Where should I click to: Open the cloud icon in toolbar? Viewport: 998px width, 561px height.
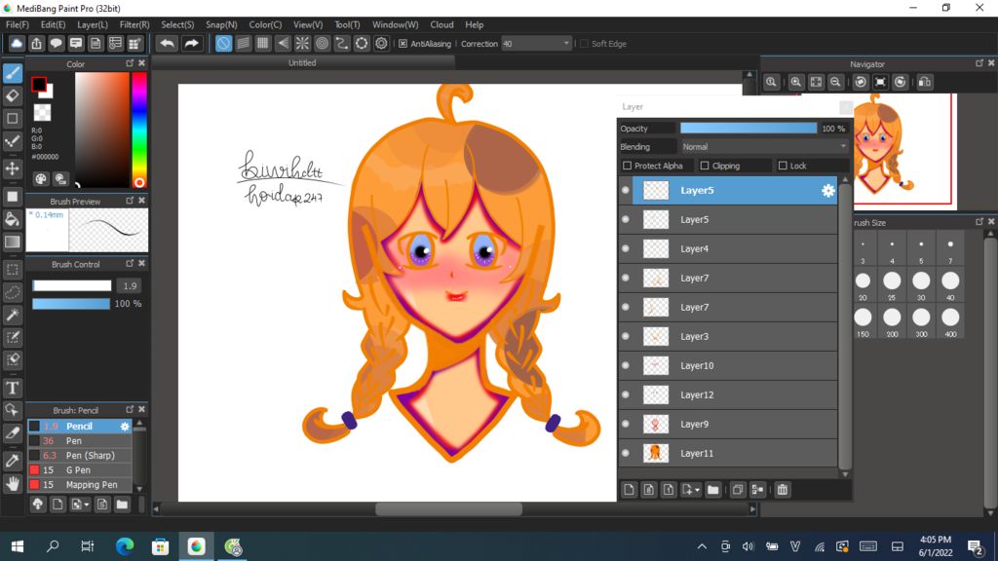17,43
